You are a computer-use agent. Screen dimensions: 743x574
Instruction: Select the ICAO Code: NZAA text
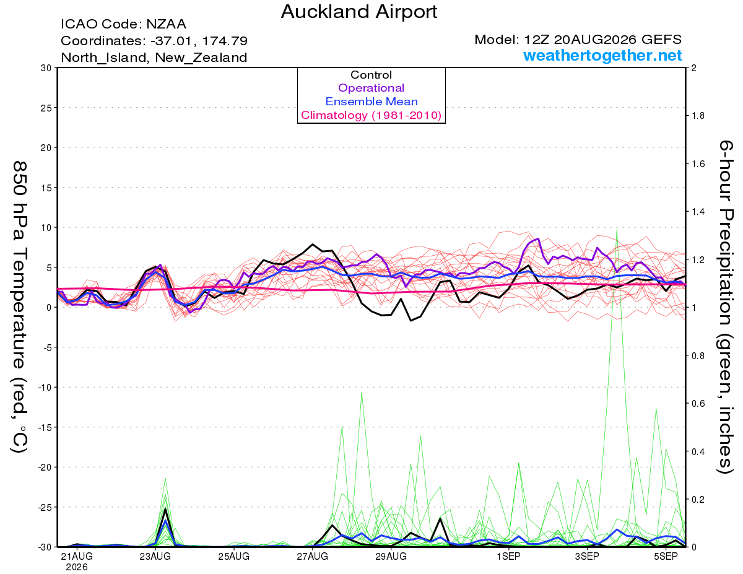tap(123, 25)
